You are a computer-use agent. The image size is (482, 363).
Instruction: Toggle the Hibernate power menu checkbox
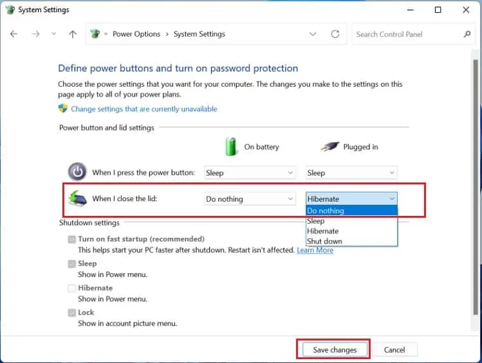71,288
